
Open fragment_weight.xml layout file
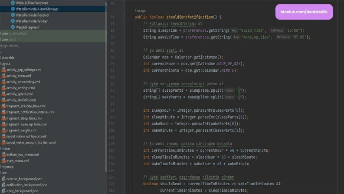[x=21, y=130]
